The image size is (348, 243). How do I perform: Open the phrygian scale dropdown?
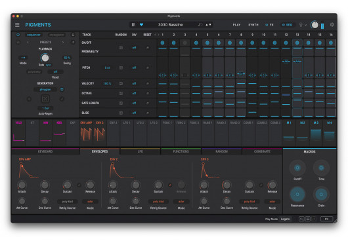[x=45, y=90]
